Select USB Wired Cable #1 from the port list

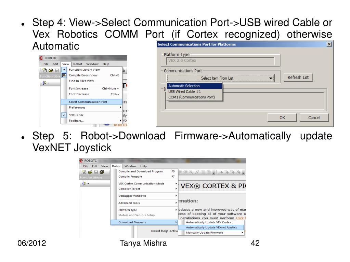pyautogui.click(x=195, y=92)
